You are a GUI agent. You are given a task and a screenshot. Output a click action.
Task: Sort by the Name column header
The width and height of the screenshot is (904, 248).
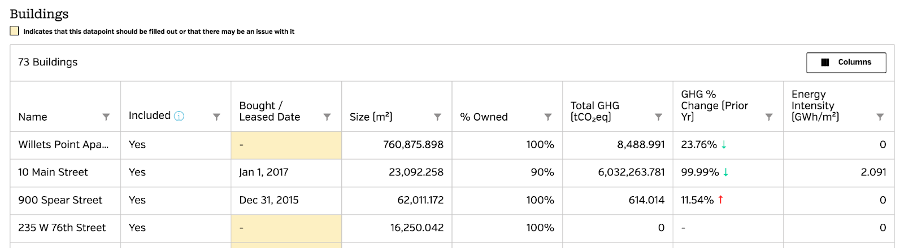[x=33, y=117]
